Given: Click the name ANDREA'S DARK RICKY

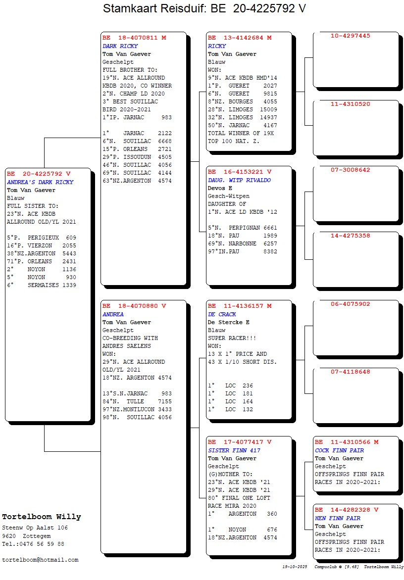Looking at the screenshot, I should [x=40, y=182].
